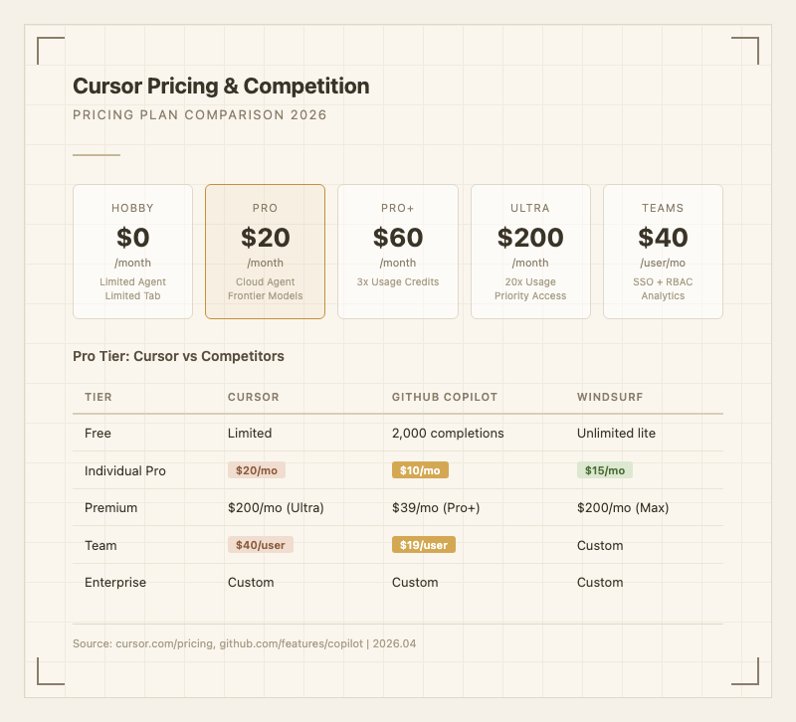The width and height of the screenshot is (796, 722).
Task: Select the Pro+ $60 plan card
Action: [x=398, y=252]
